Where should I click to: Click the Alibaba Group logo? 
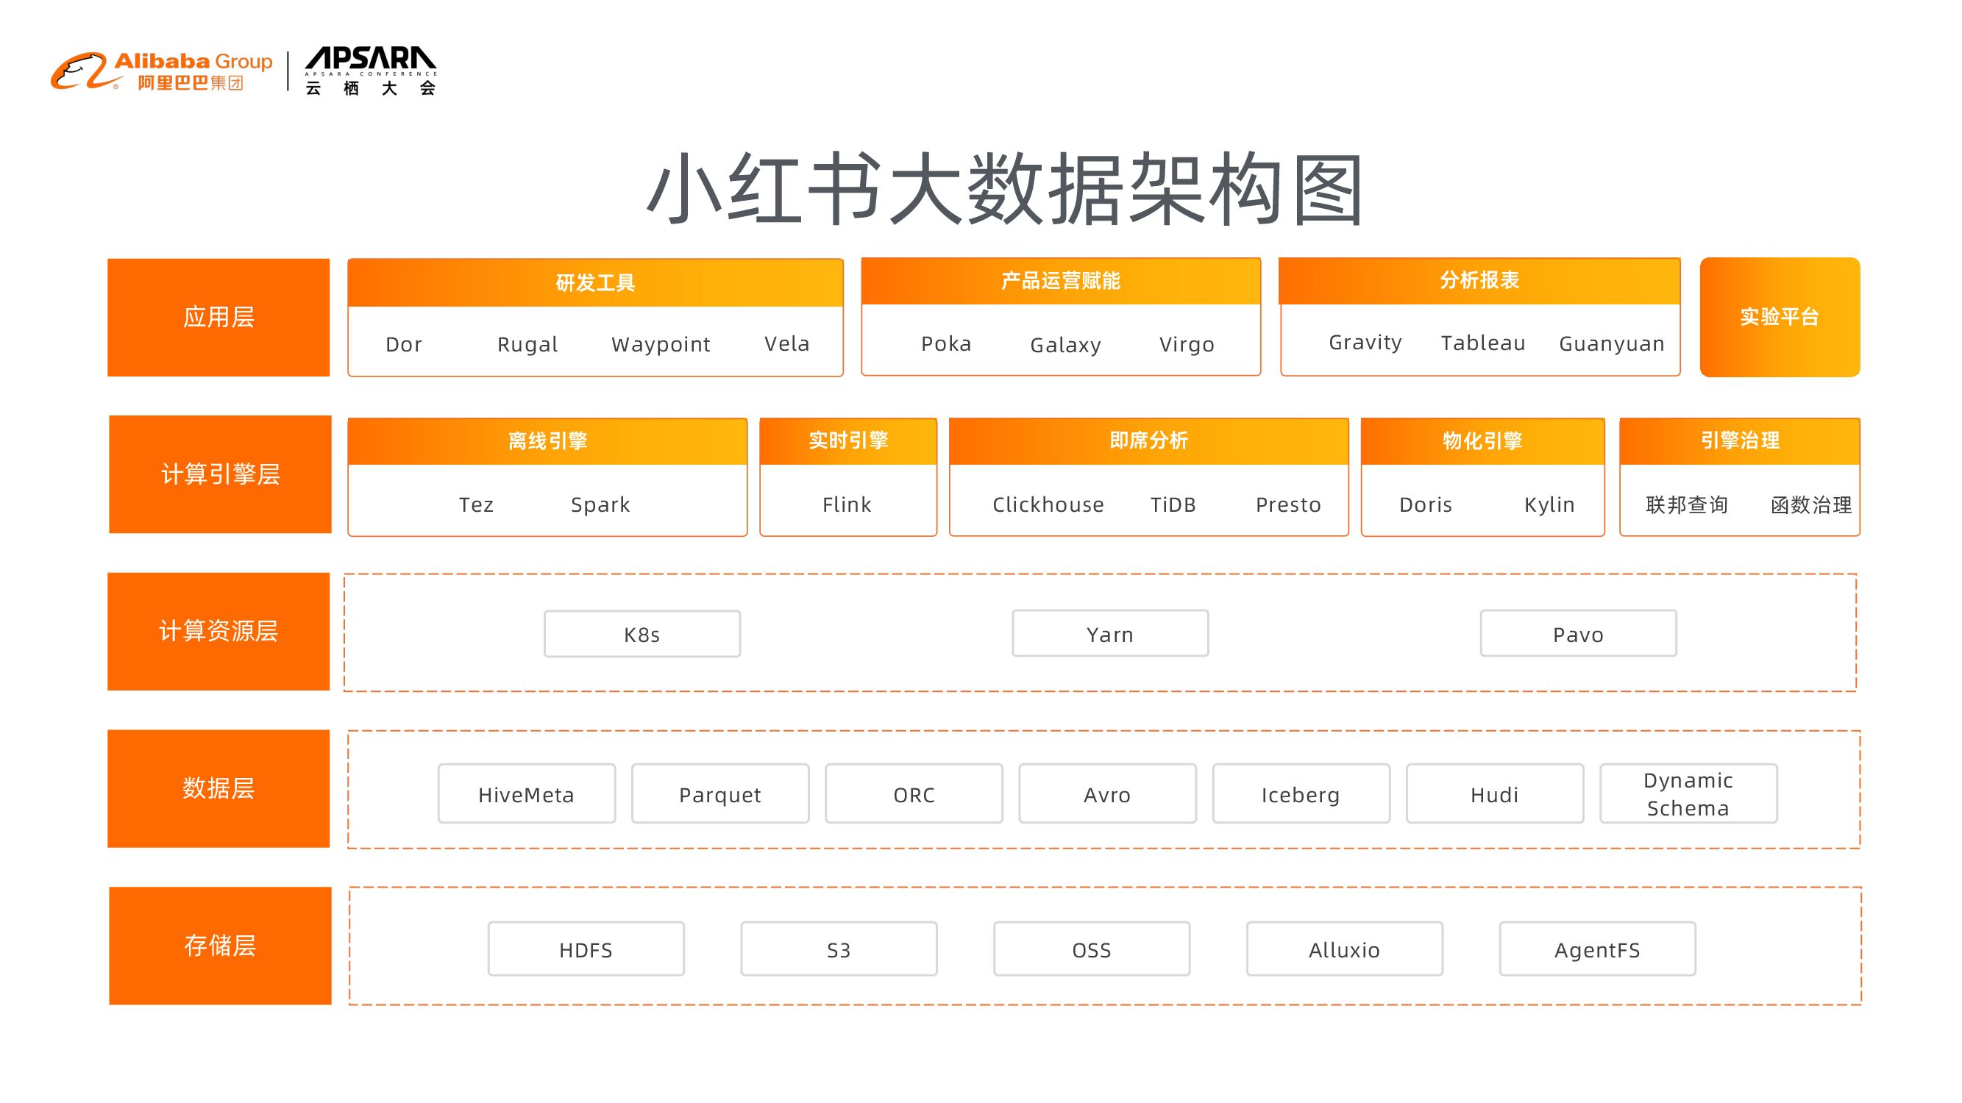pos(161,71)
